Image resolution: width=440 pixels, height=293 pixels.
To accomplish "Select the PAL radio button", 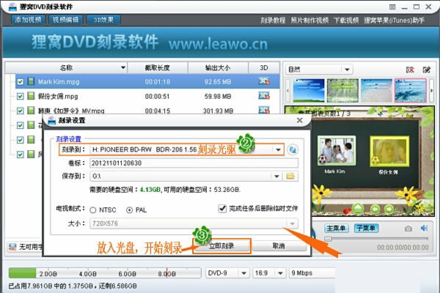I will pyautogui.click(x=129, y=210).
